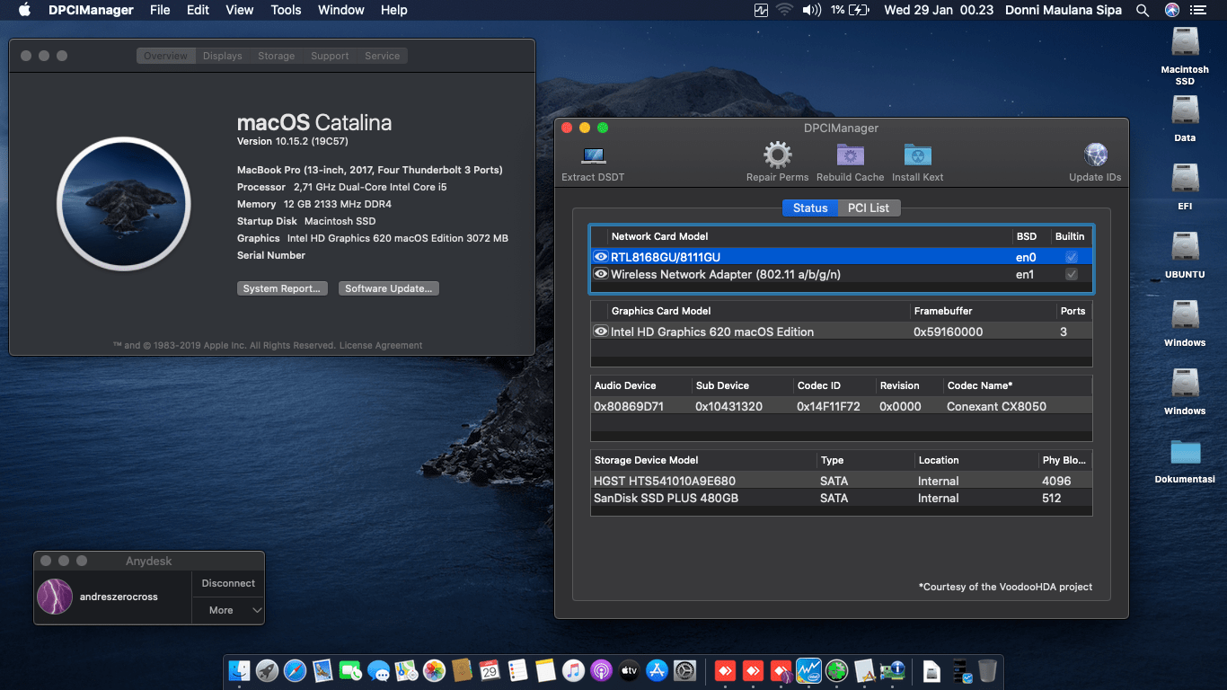
Task: Open the Storage tab in About window
Action: pyautogui.click(x=276, y=56)
